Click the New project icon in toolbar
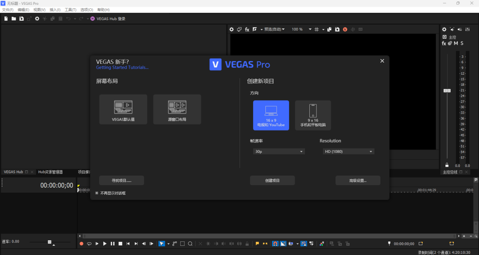The width and height of the screenshot is (479, 255). coord(6,19)
